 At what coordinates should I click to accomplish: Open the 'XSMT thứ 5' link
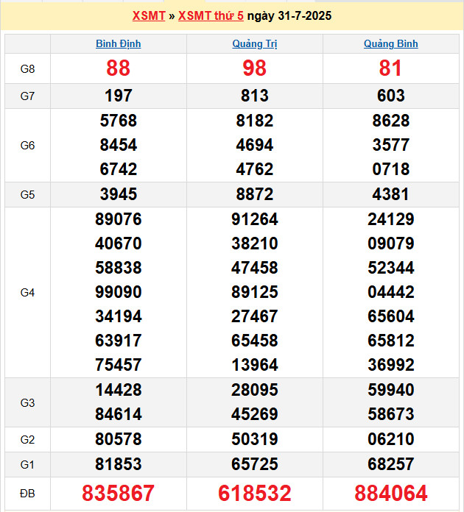point(211,15)
